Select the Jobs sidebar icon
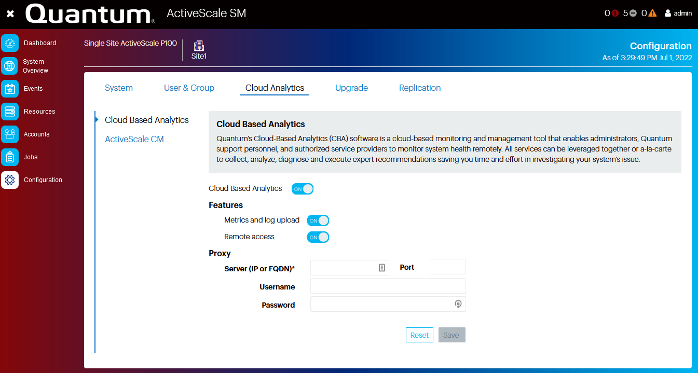Viewport: 698px width, 373px height. pyautogui.click(x=10, y=157)
